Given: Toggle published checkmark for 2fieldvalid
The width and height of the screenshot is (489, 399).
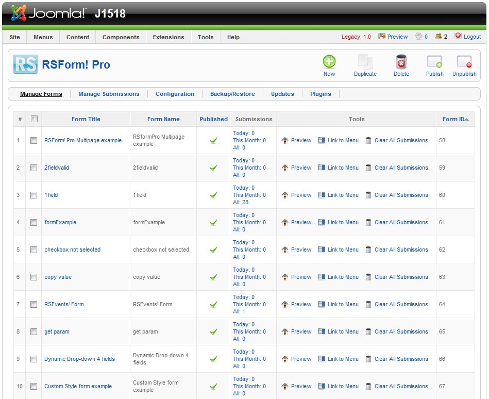Looking at the screenshot, I should pyautogui.click(x=213, y=168).
